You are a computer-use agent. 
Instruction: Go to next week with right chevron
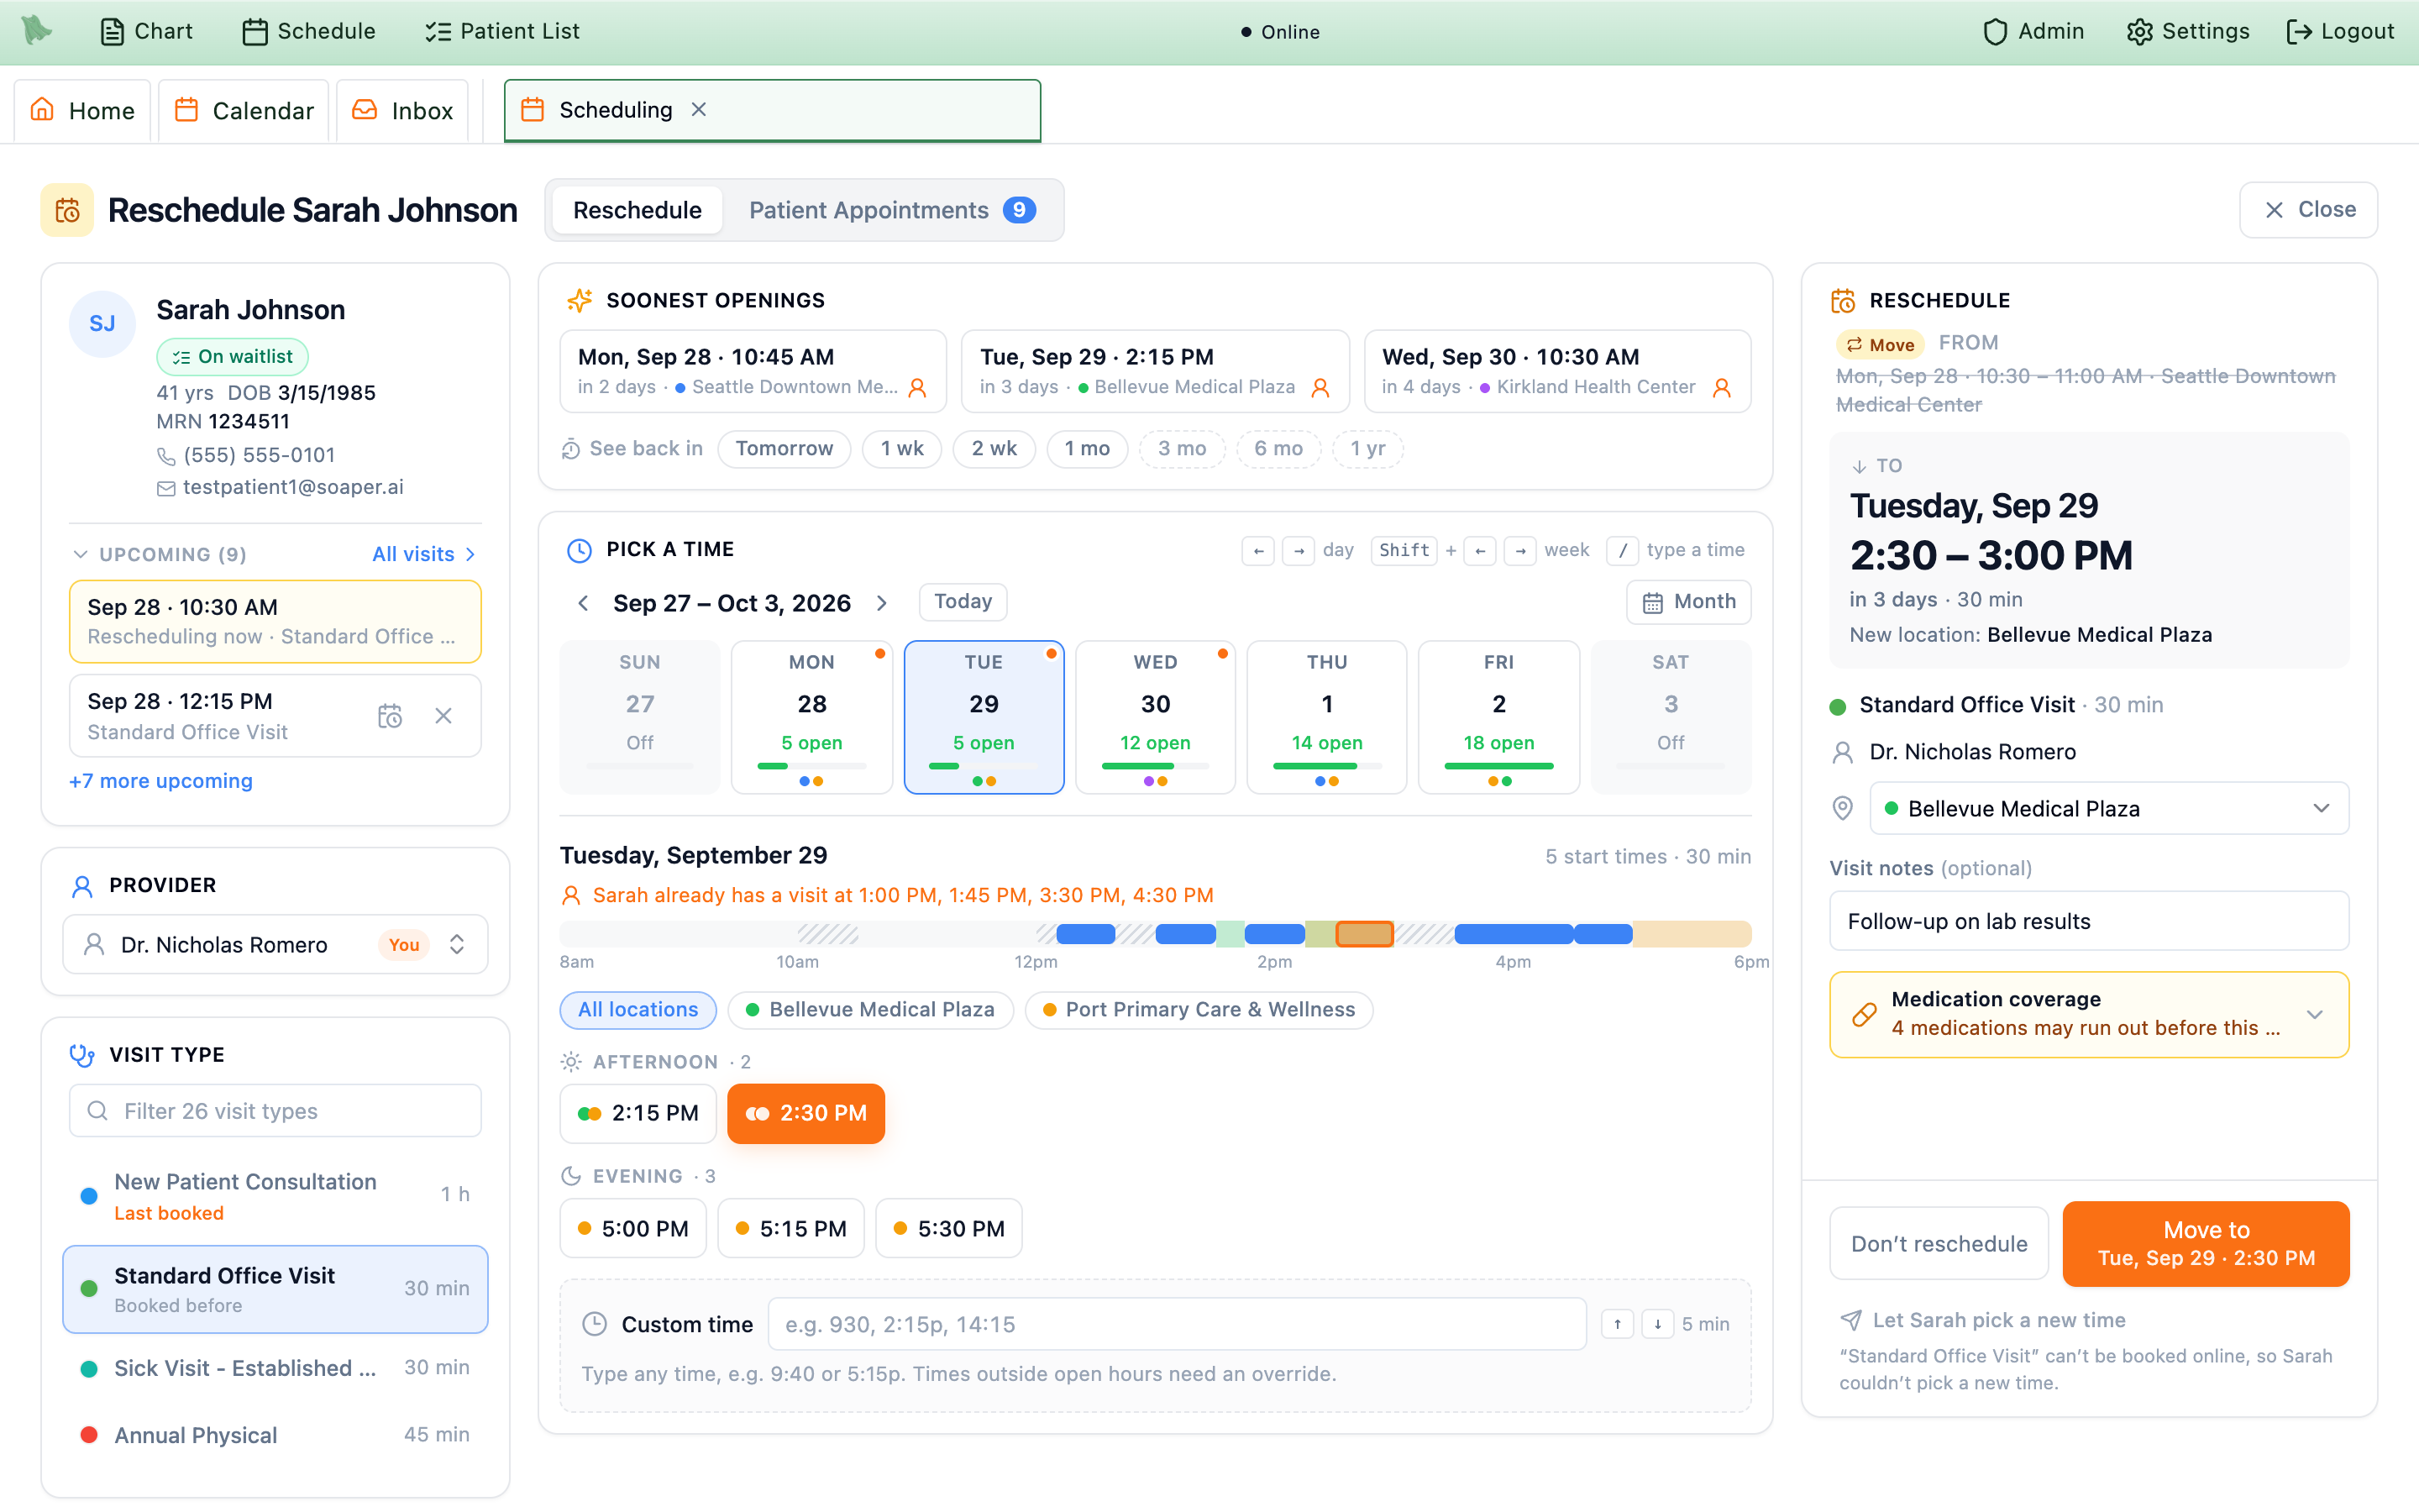click(x=882, y=603)
